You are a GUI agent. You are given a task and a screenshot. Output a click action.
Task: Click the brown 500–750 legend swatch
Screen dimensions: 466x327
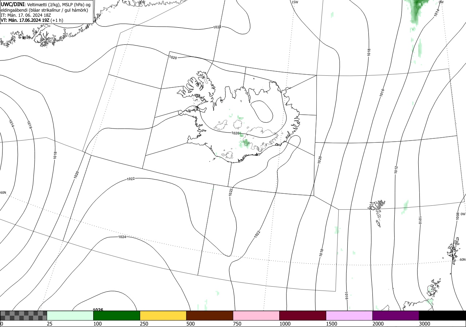click(210, 315)
